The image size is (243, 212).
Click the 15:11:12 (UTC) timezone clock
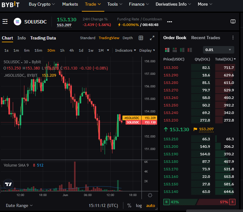pyautogui.click(x=103, y=206)
